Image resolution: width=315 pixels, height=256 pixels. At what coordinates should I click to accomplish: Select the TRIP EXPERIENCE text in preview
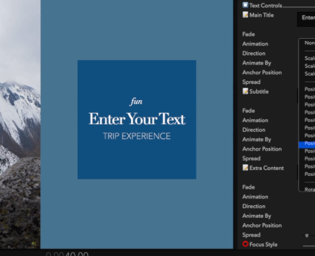(x=137, y=136)
